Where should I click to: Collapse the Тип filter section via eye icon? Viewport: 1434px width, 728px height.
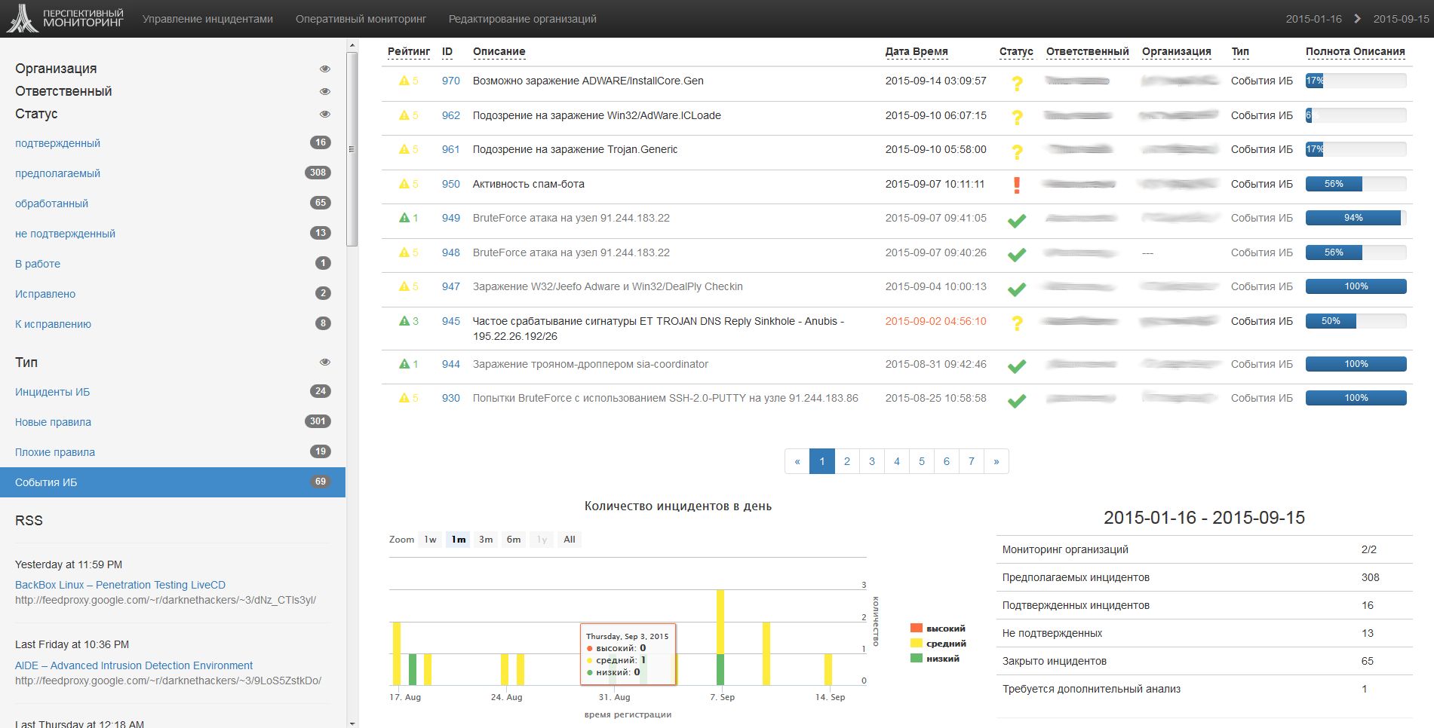325,362
